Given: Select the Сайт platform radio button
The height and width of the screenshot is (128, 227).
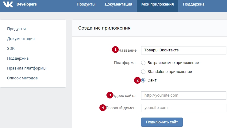Looking at the screenshot, I should point(143,80).
